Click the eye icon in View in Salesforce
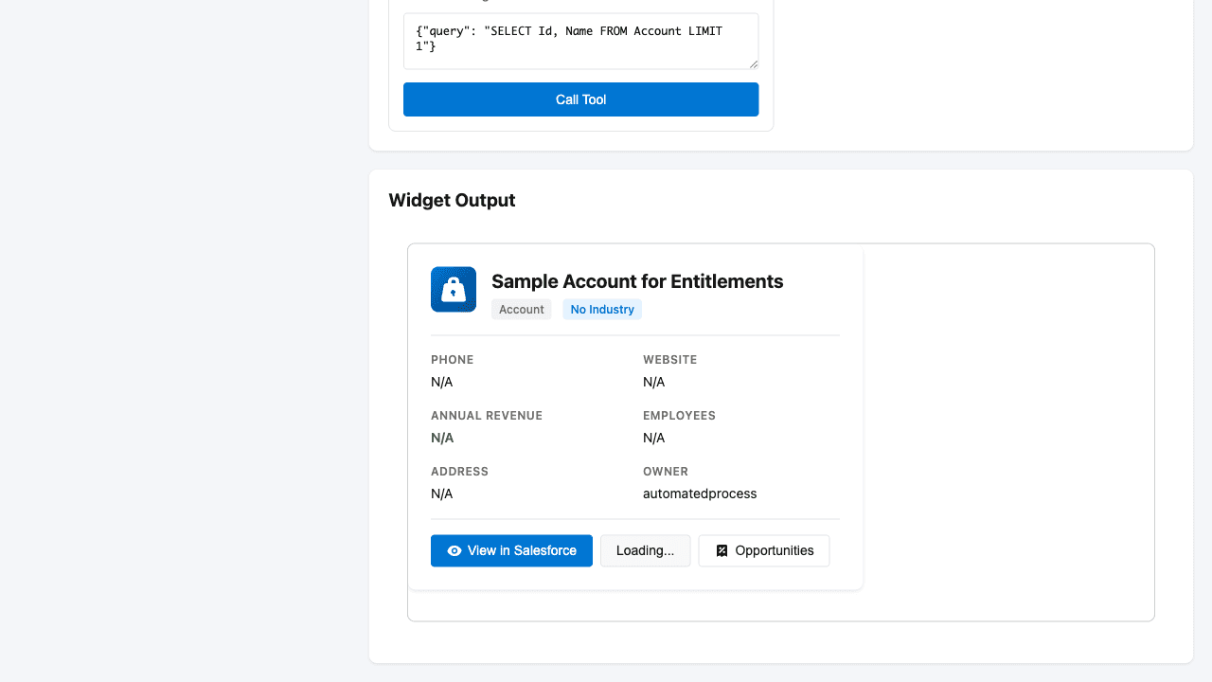Screen dimensions: 1212x682 coord(454,550)
